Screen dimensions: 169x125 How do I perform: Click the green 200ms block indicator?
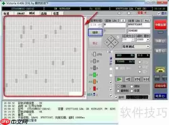95,75
